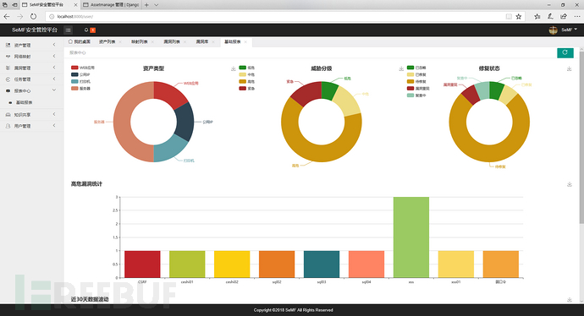This screenshot has width=584, height=316.
Task: Toggle 中危 legend in 威胁分级 chart
Action: (x=247, y=74)
